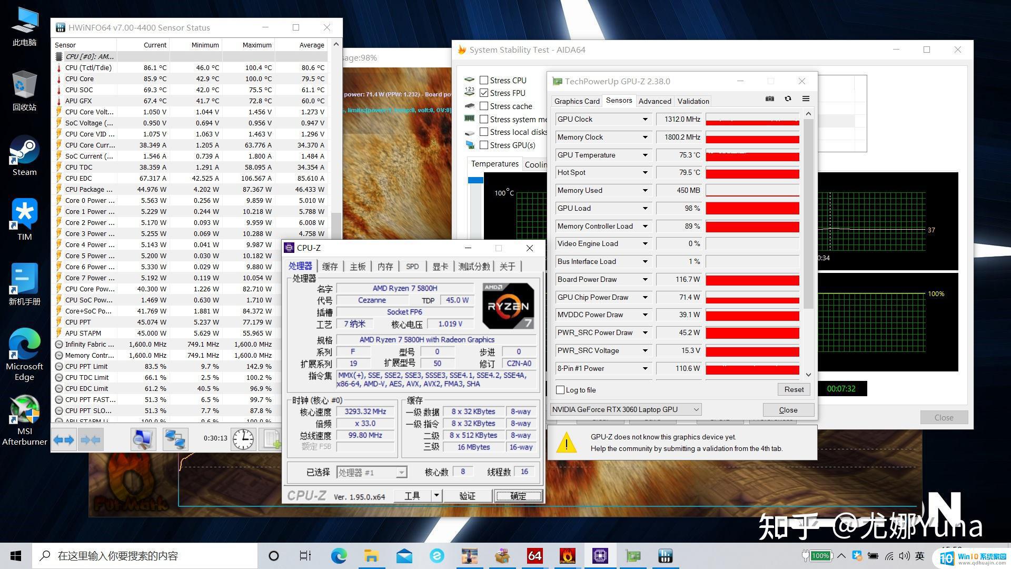Switch to FurMark taskbar icon

[x=567, y=556]
